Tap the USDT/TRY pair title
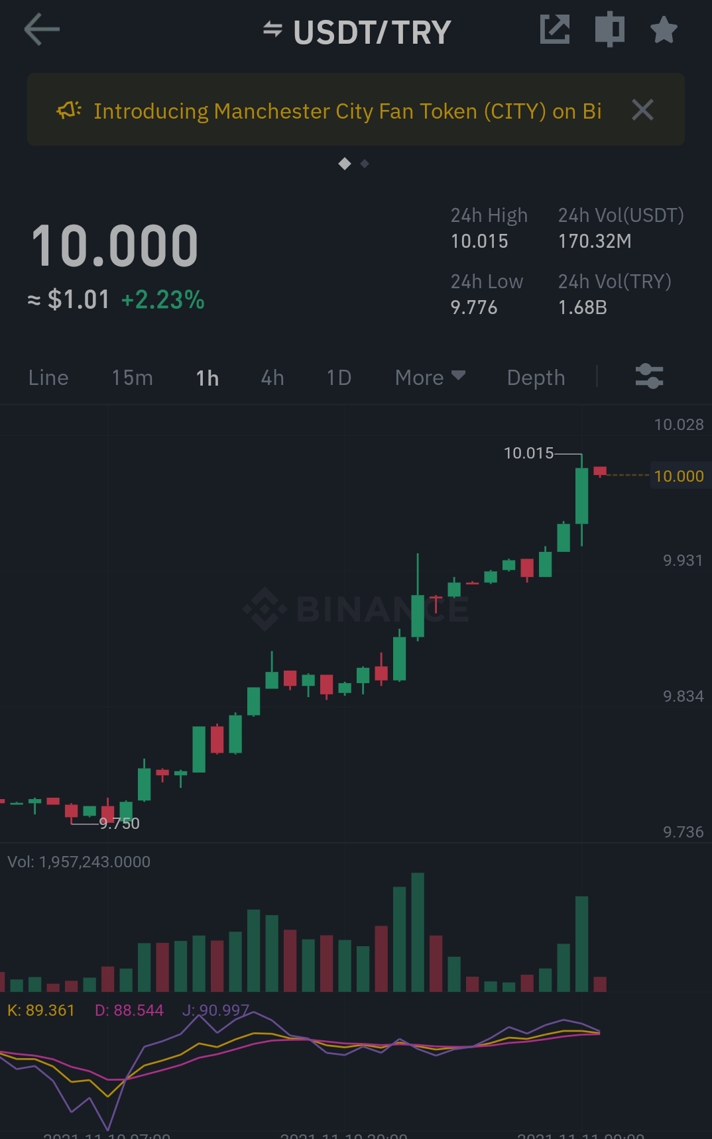The height and width of the screenshot is (1139, 712). click(372, 32)
